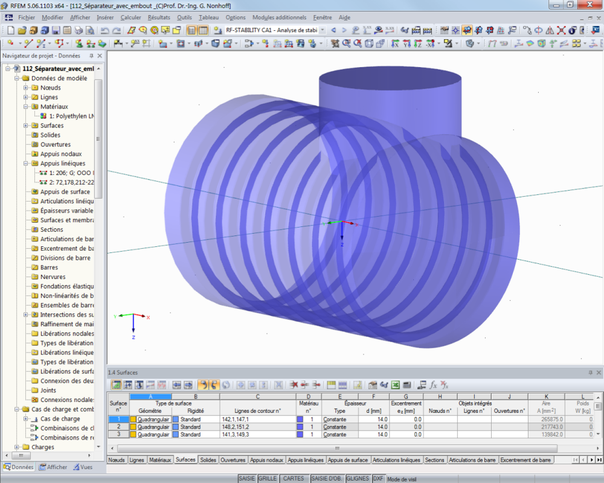Viewport: 604px width, 483px height.
Task: Click the red X cross toolbar icon
Action: tap(561, 30)
